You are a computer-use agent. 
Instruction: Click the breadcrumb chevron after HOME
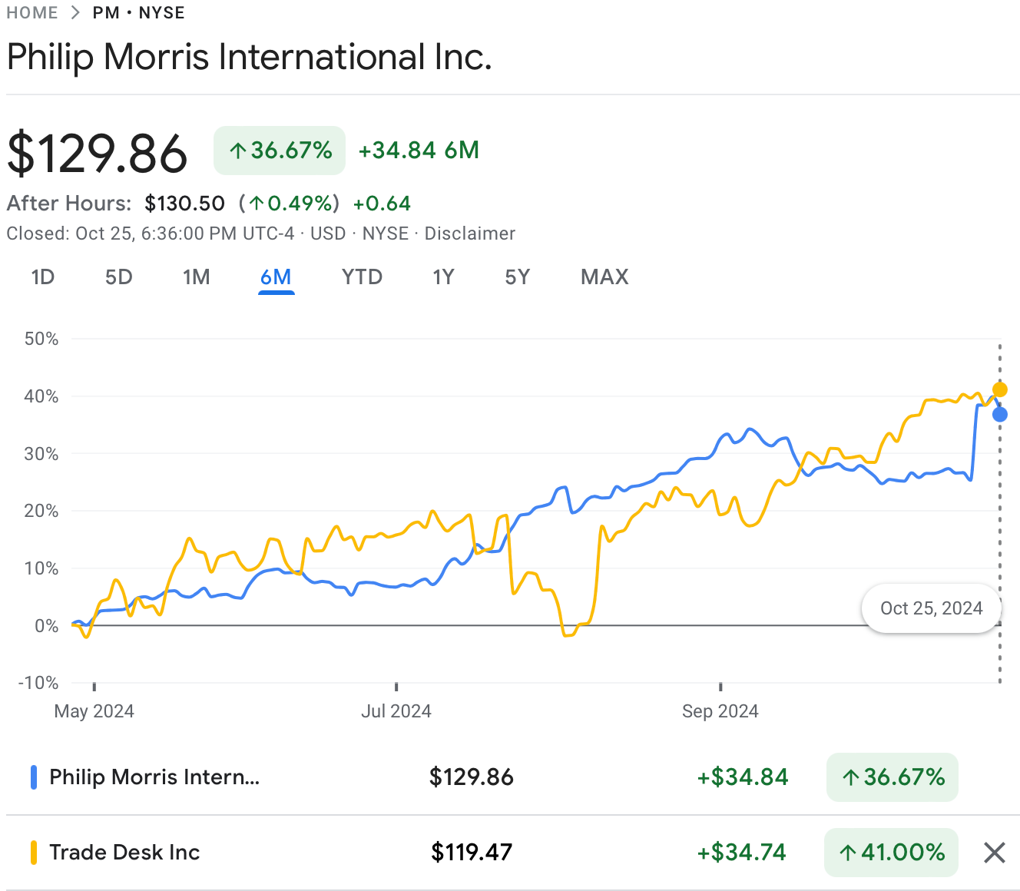[75, 13]
